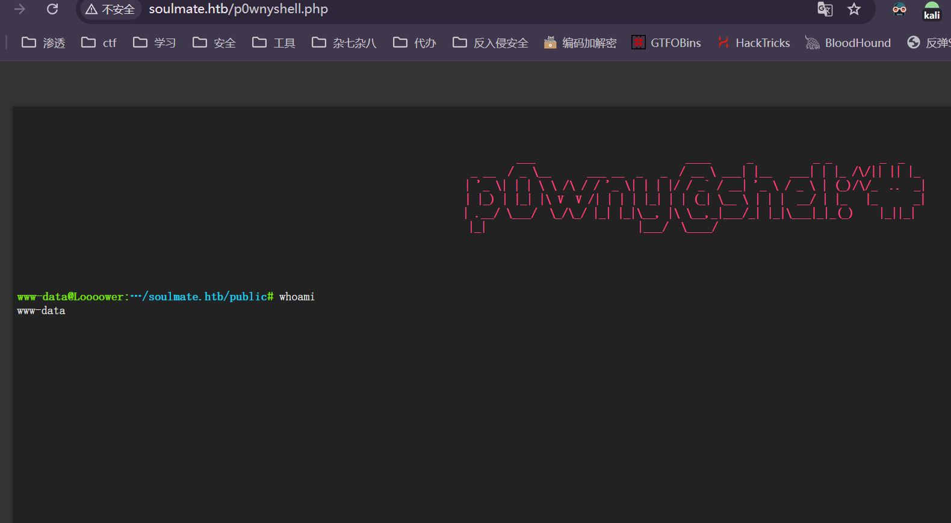Bookmark this page with the star icon
The height and width of the screenshot is (523, 951).
coord(853,9)
